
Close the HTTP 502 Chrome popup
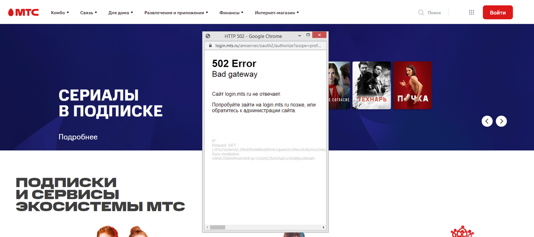(320, 35)
